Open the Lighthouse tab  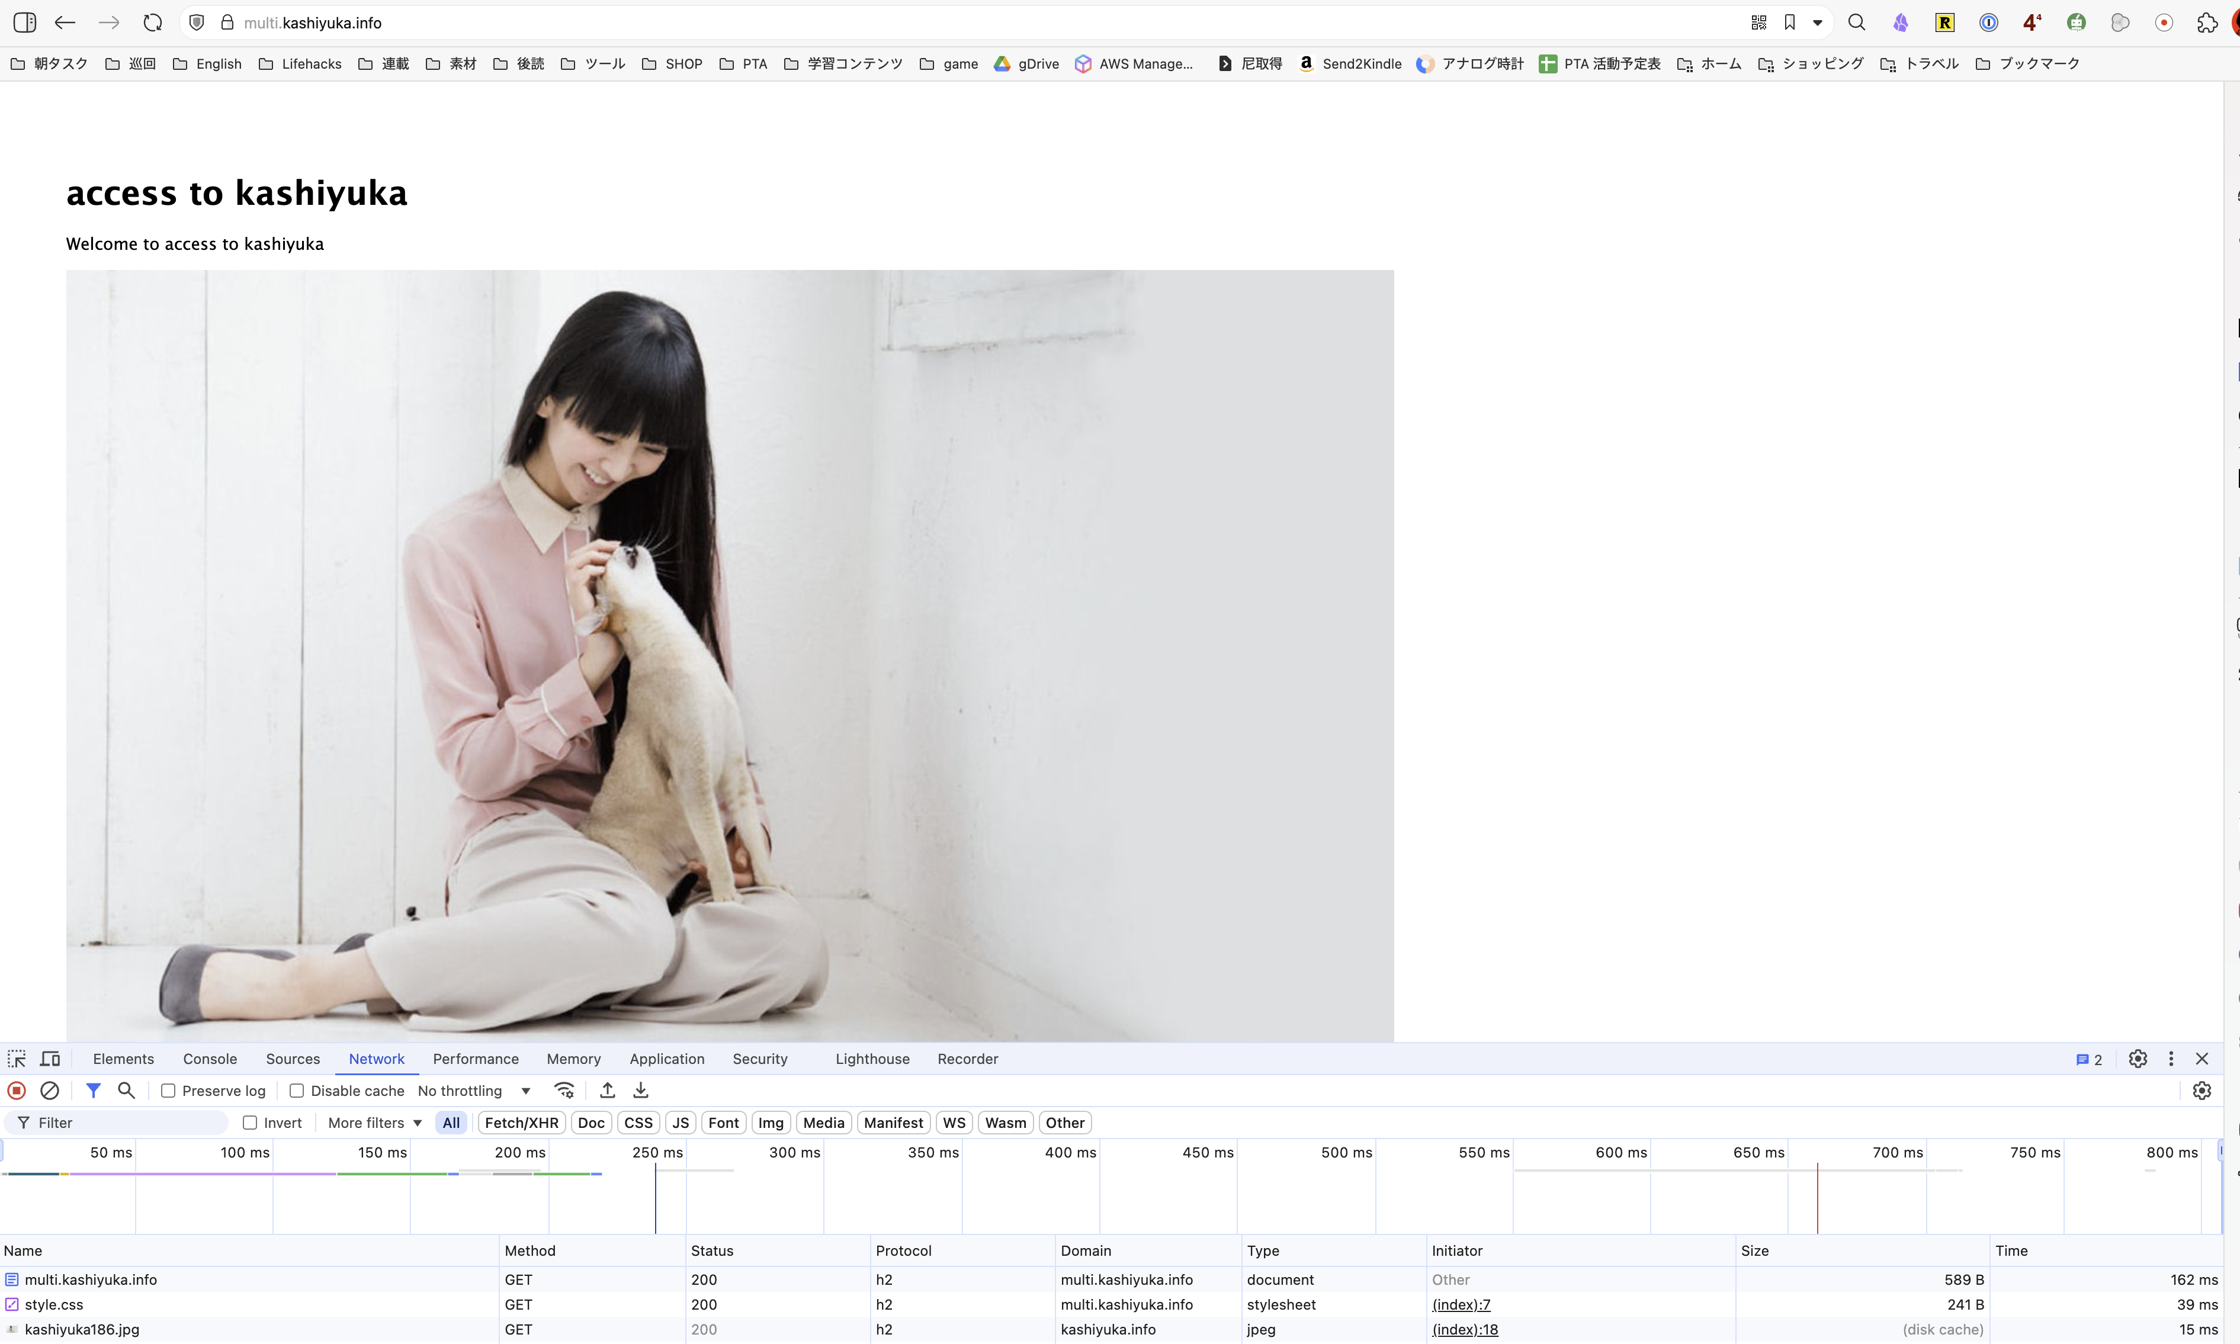click(x=871, y=1059)
